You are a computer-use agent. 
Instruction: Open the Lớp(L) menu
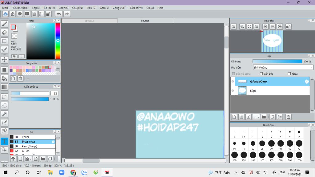[x=36, y=8]
